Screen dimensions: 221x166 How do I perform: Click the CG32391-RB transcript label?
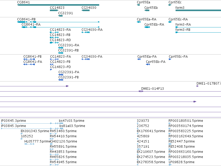tap(68, 50)
